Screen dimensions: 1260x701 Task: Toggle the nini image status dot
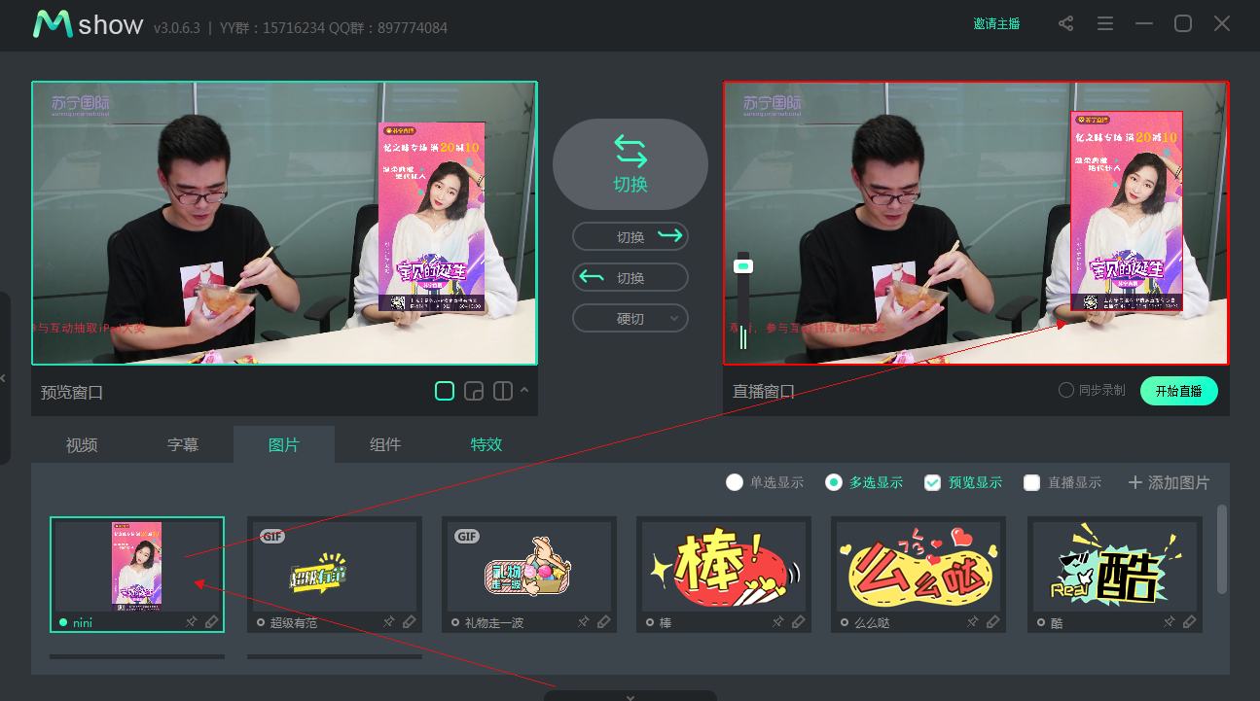63,622
